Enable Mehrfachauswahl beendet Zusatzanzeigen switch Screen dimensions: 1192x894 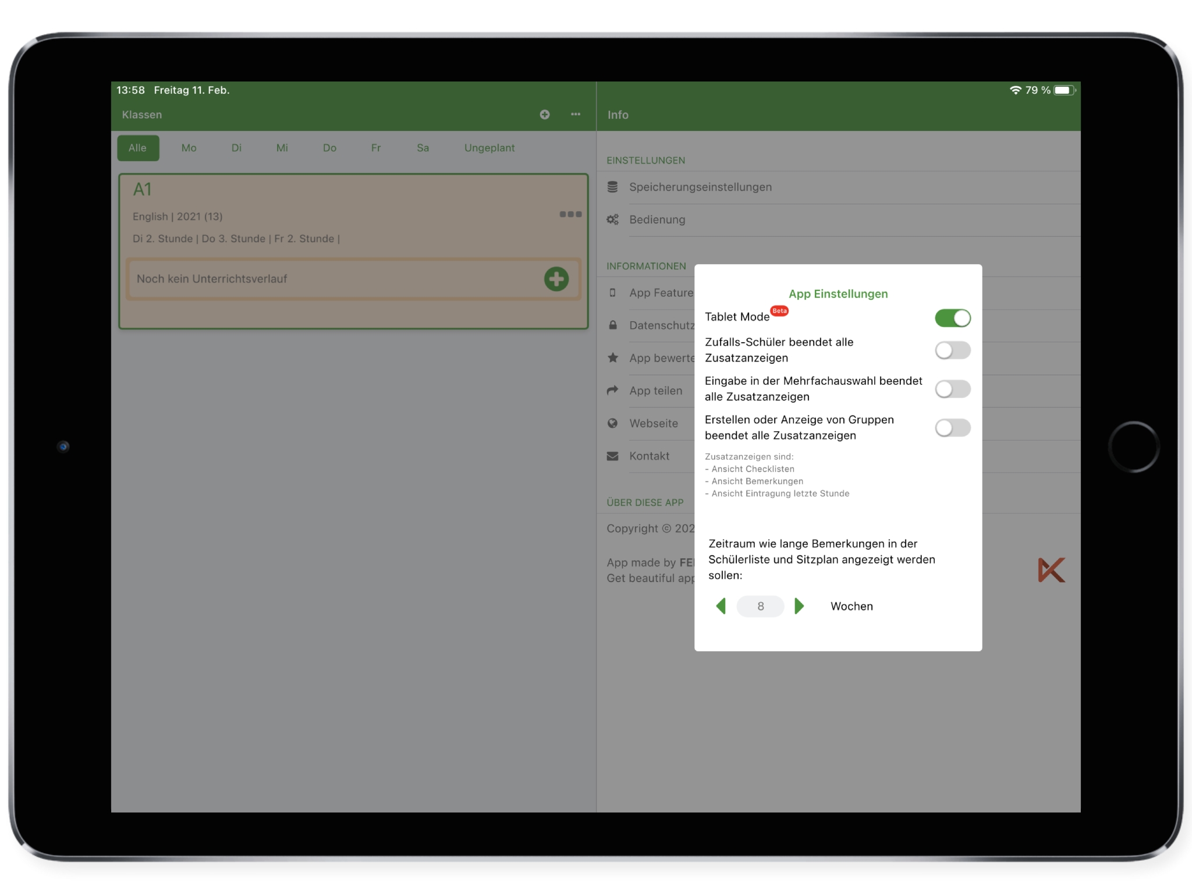(x=952, y=389)
